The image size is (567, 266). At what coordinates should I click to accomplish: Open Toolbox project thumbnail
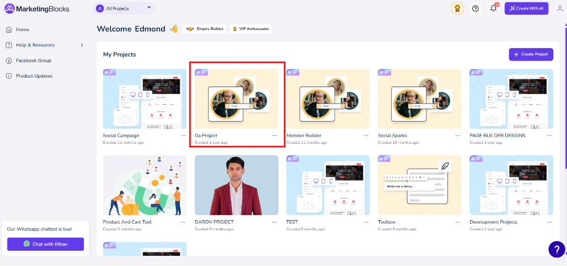[420, 185]
